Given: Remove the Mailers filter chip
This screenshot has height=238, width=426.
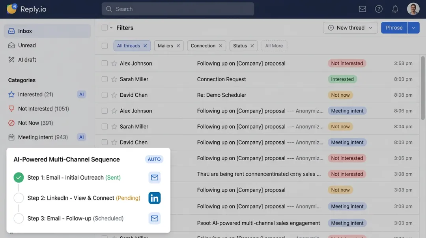Looking at the screenshot, I should coord(178,46).
